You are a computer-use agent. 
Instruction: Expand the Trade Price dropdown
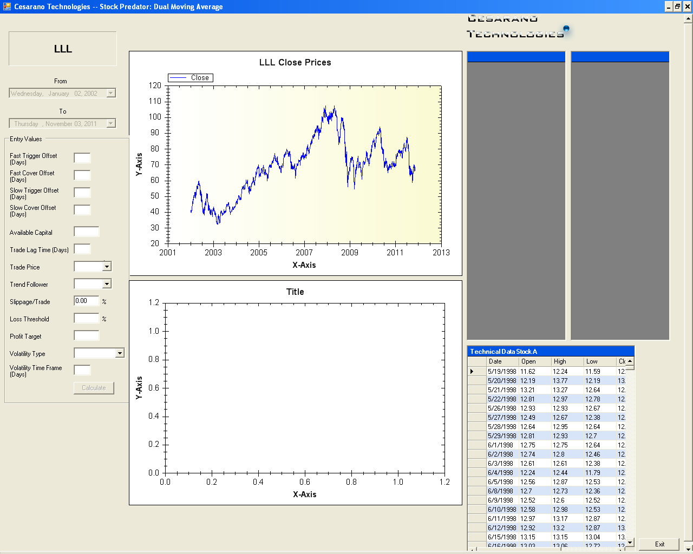click(x=107, y=267)
